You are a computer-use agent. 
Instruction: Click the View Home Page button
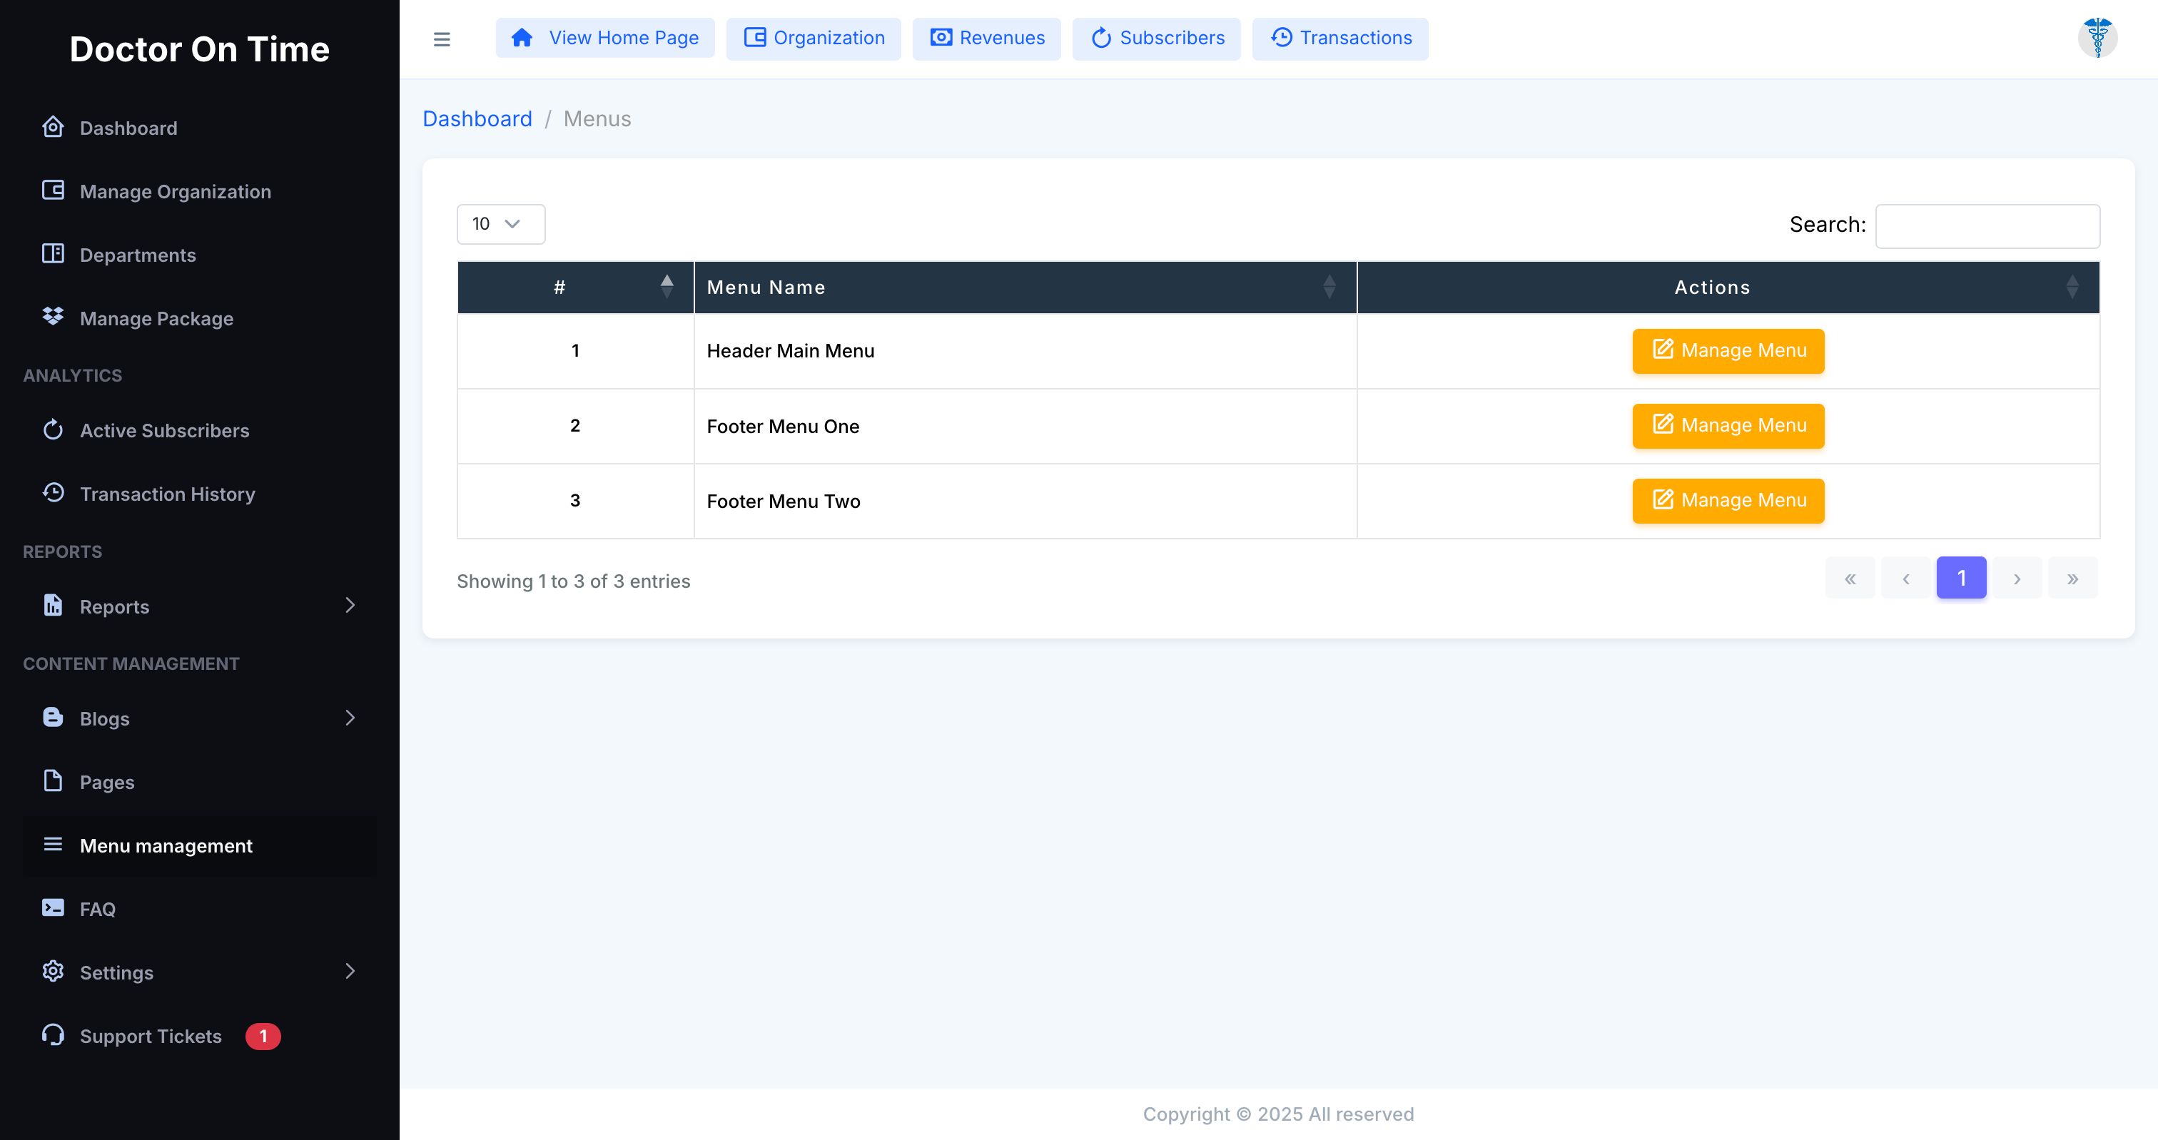(x=605, y=38)
